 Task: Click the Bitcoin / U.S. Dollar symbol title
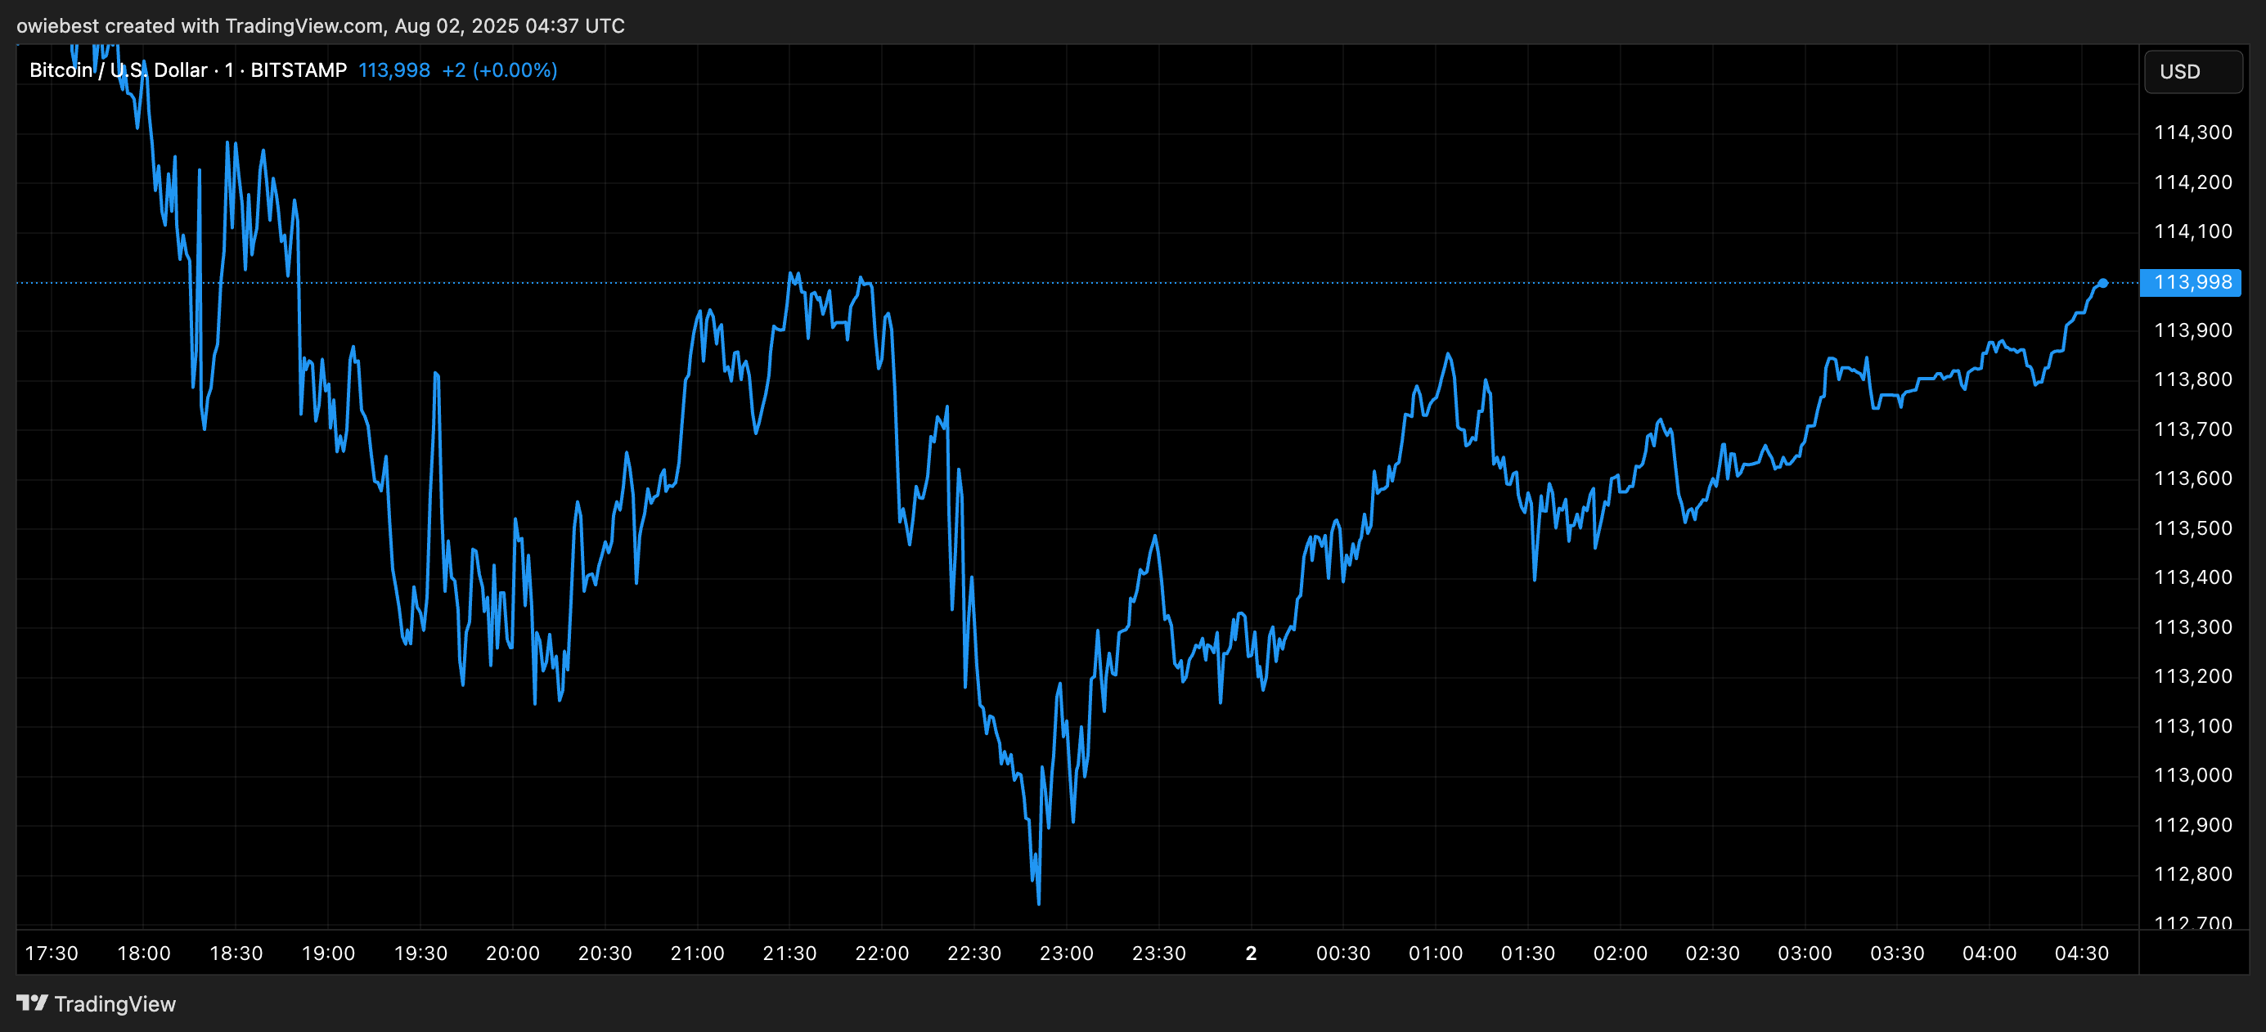click(x=118, y=70)
